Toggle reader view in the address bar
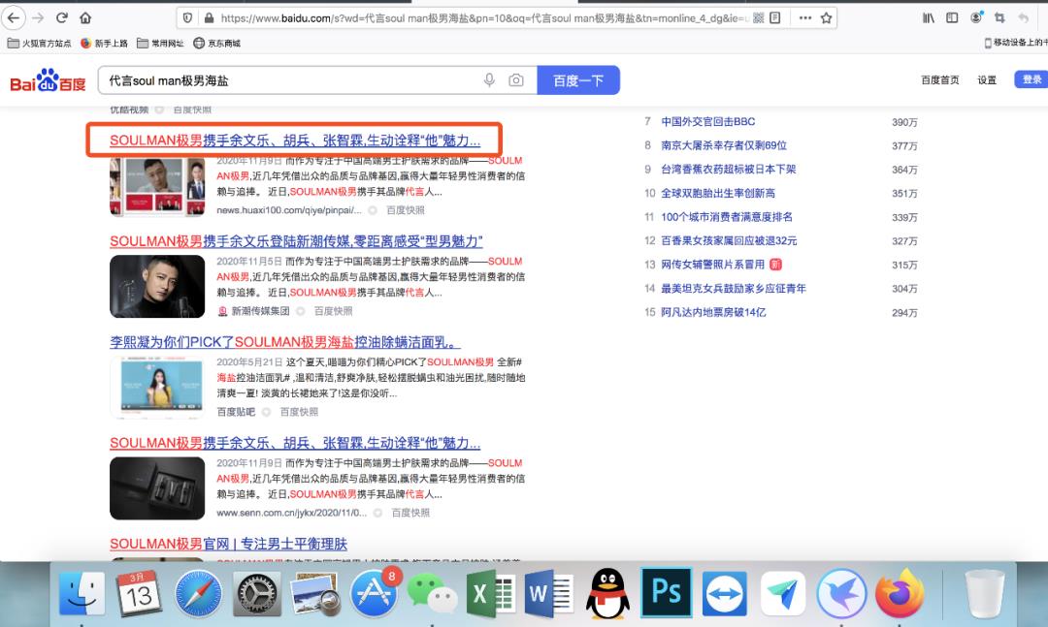The height and width of the screenshot is (627, 1048). (x=775, y=17)
